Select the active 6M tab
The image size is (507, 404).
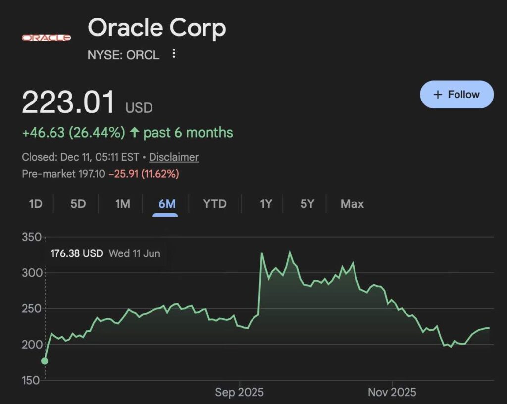tap(165, 204)
